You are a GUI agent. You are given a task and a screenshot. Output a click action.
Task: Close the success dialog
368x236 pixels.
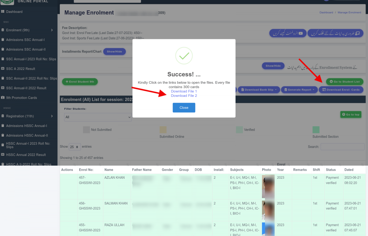tap(184, 108)
